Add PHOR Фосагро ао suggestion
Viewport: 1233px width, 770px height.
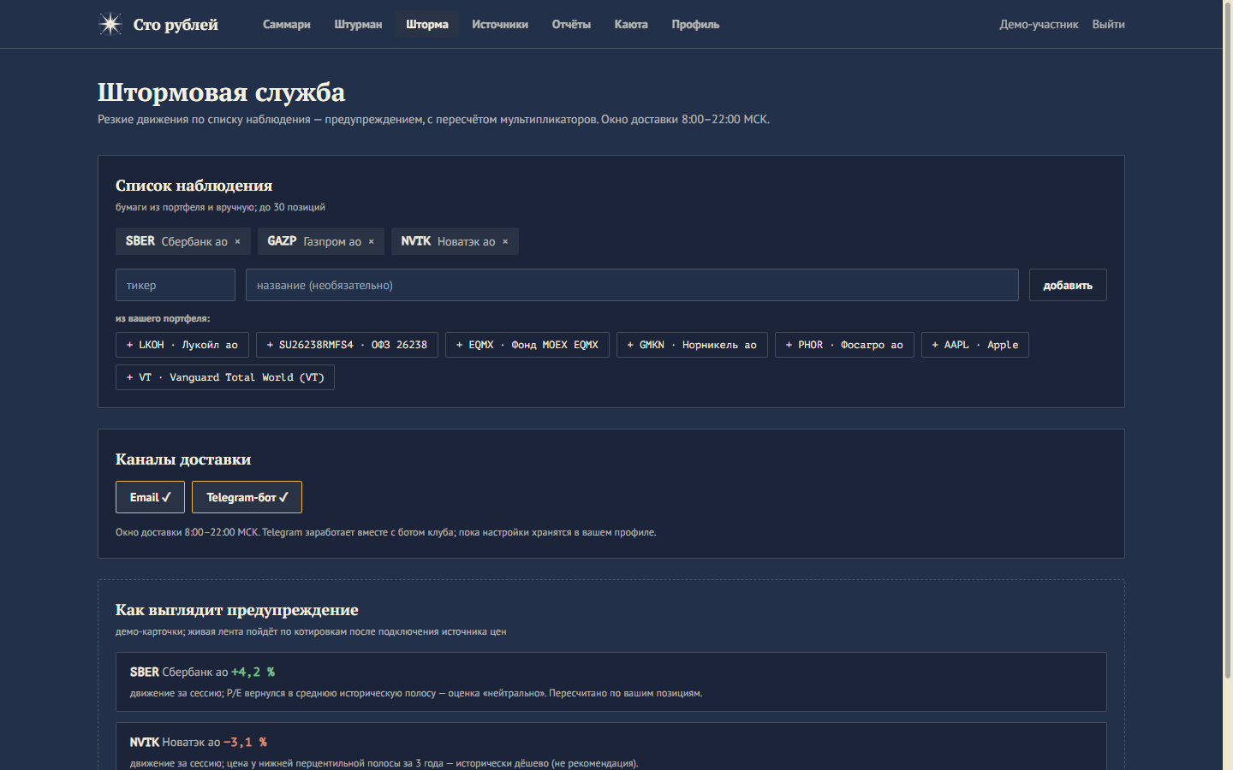tap(844, 345)
